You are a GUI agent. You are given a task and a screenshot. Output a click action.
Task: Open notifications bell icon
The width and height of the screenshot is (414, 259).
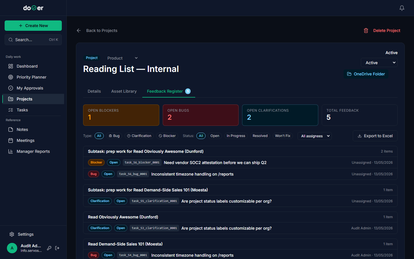pyautogui.click(x=402, y=8)
